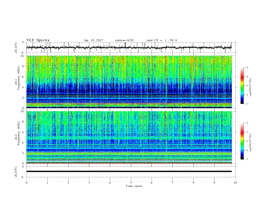
Task: Click the 'station=ATH' label
Action: pos(124,40)
